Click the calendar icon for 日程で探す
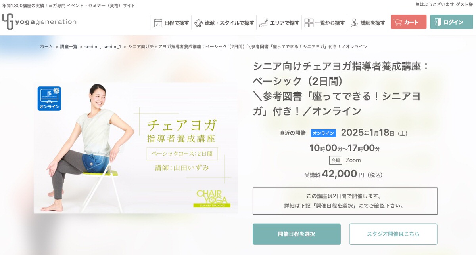Image resolution: width=476 pixels, height=255 pixels. 158,23
